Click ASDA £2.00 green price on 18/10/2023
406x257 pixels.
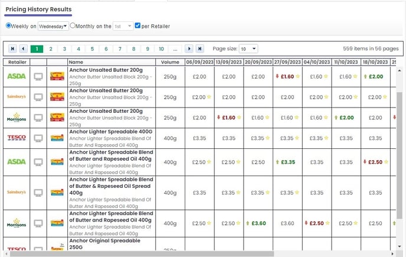click(x=376, y=76)
